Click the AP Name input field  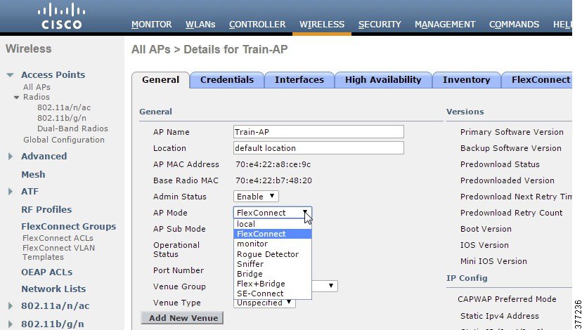[318, 132]
